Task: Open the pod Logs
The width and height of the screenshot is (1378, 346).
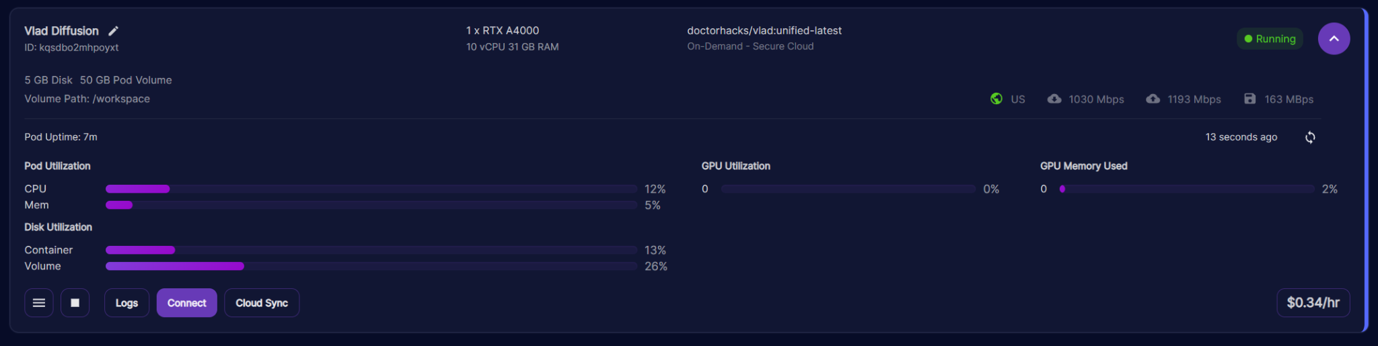Action: (126, 303)
